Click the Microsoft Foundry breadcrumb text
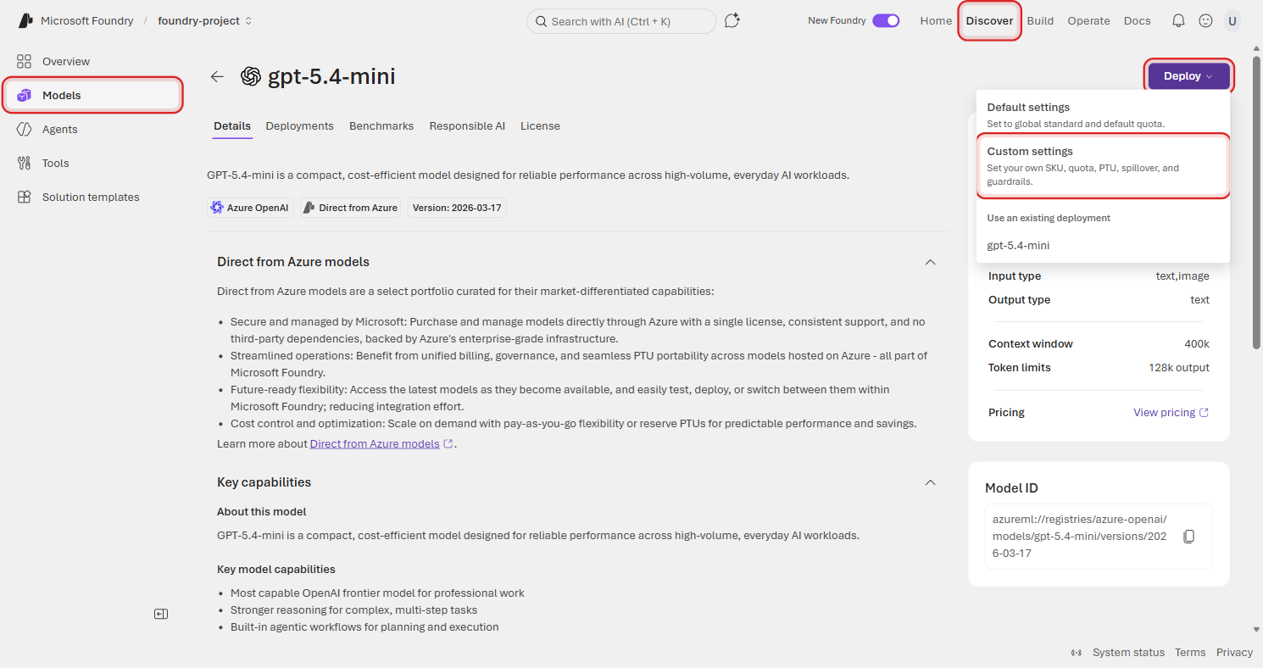This screenshot has width=1263, height=668. 87,21
